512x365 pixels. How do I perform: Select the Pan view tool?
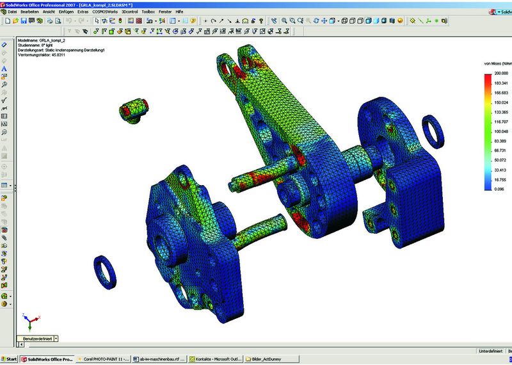click(324, 21)
